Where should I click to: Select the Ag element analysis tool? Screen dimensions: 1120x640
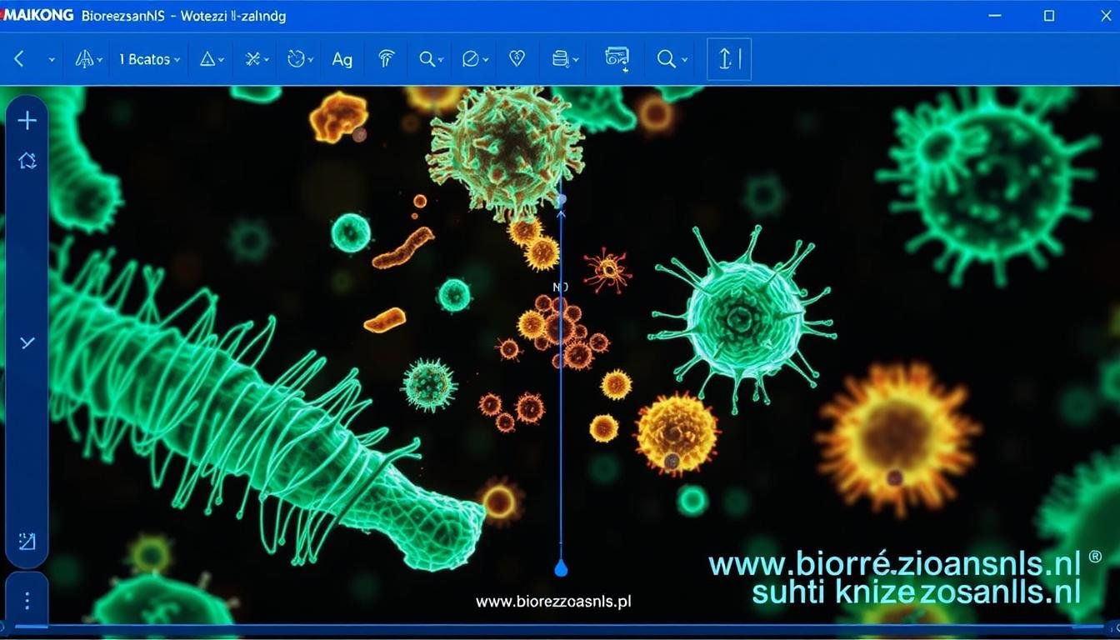[342, 58]
